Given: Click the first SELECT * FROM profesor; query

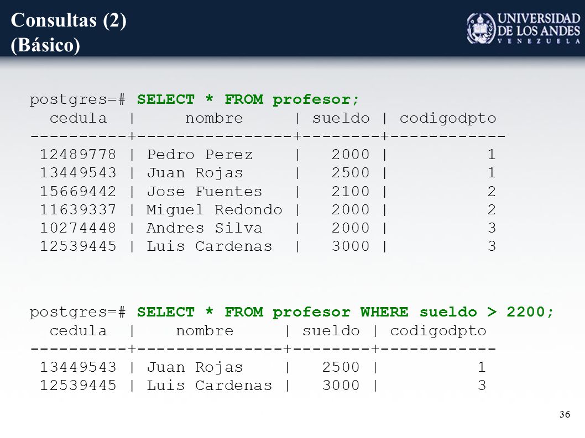Looking at the screenshot, I should point(248,99).
